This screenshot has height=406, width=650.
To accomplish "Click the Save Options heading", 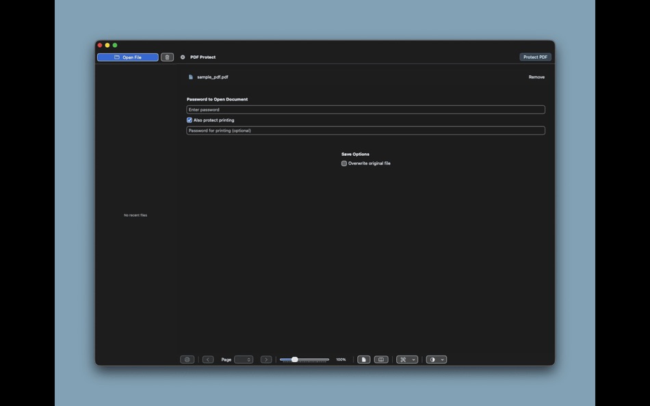I will [355, 154].
